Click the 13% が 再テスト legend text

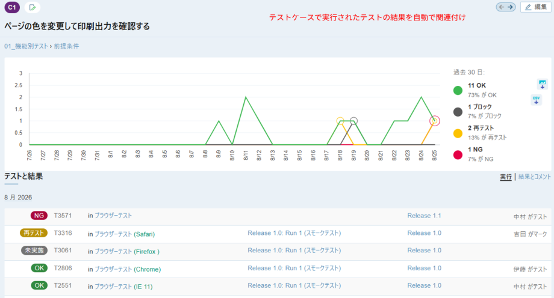pos(487,138)
